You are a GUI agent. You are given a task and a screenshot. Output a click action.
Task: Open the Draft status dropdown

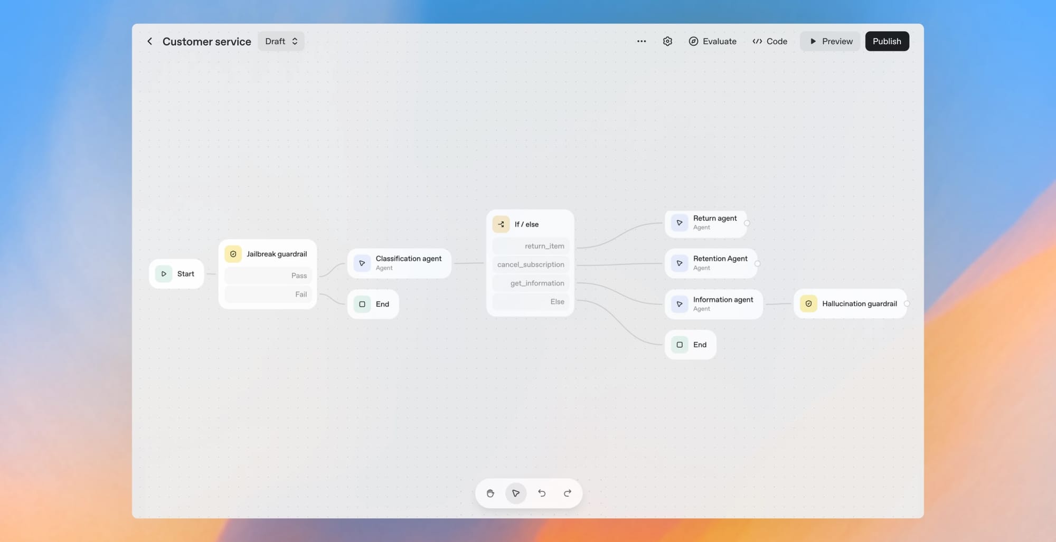point(281,41)
